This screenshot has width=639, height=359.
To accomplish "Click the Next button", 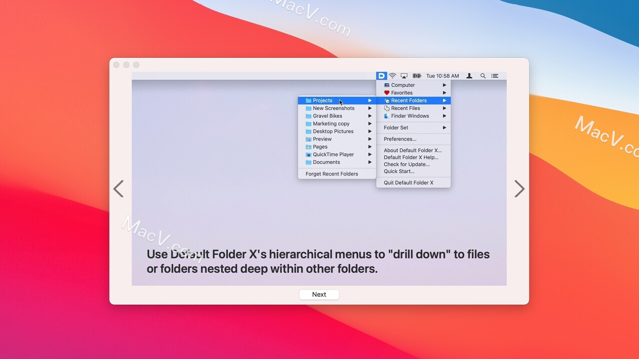I will click(x=319, y=295).
